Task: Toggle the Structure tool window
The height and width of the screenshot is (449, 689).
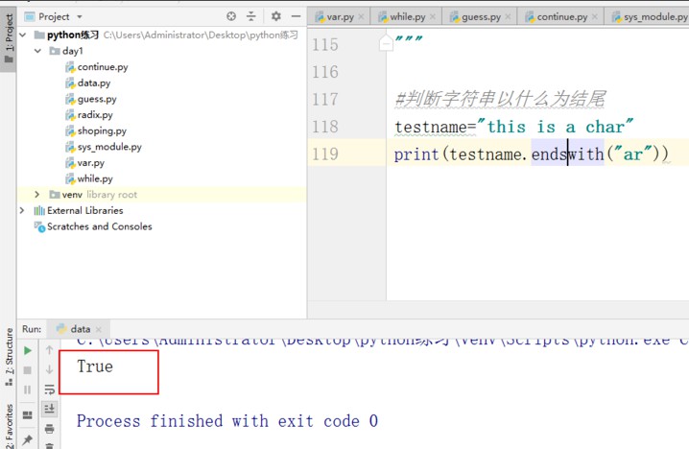Action: click(9, 357)
